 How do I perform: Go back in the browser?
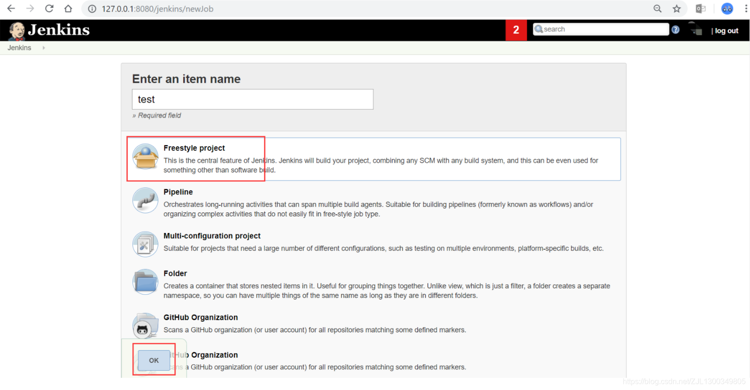(x=11, y=8)
